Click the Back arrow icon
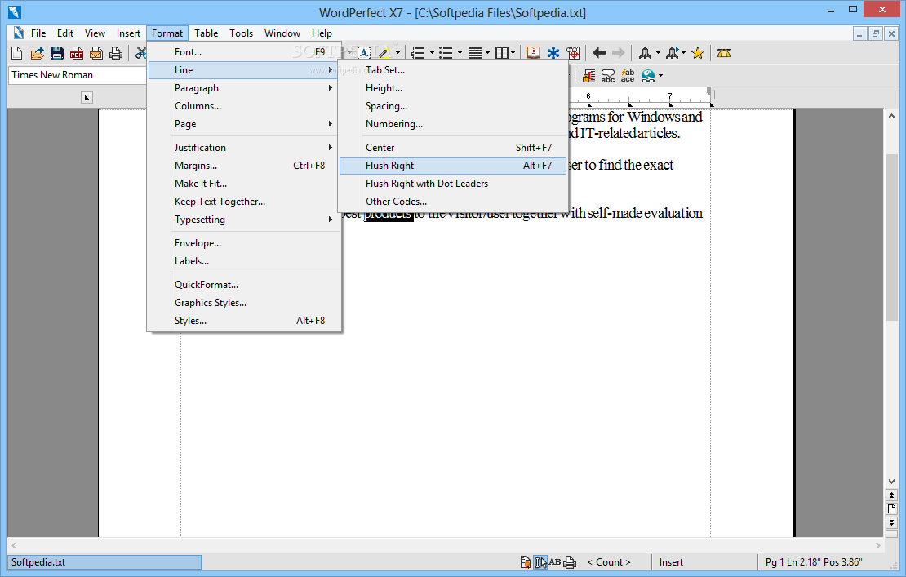The width and height of the screenshot is (906, 577). [599, 53]
